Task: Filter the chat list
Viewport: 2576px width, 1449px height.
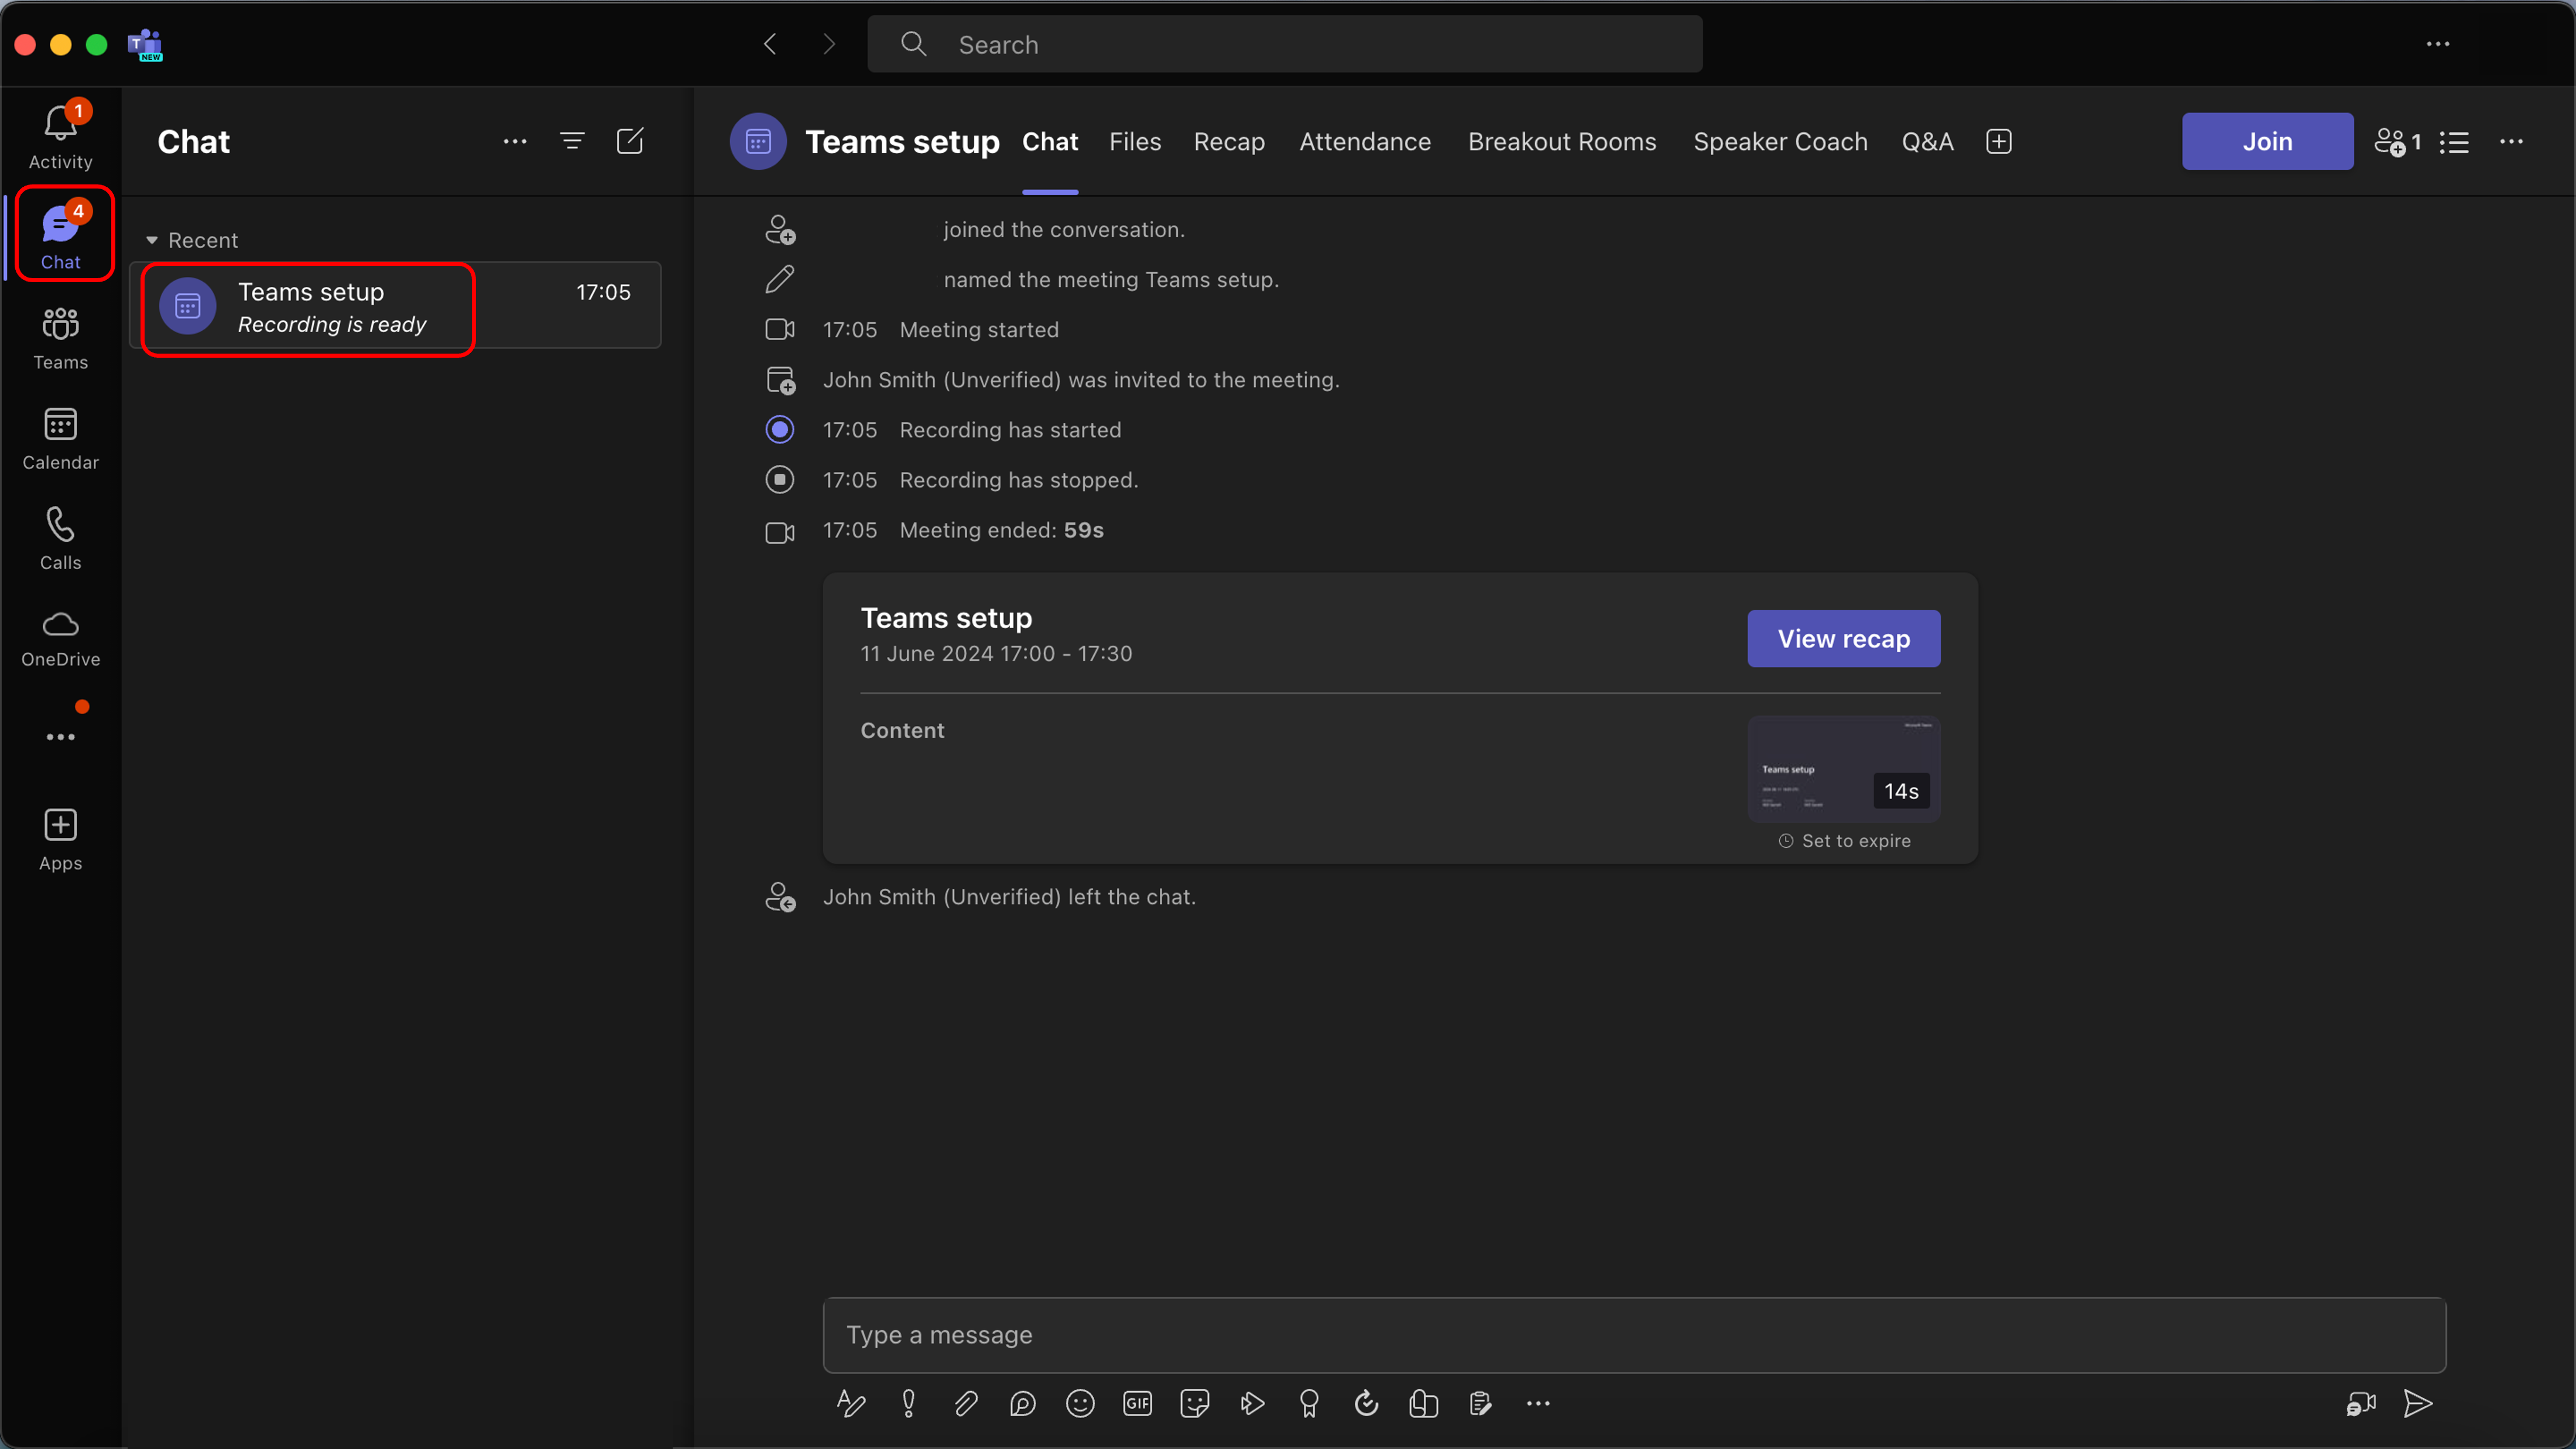Action: point(572,141)
